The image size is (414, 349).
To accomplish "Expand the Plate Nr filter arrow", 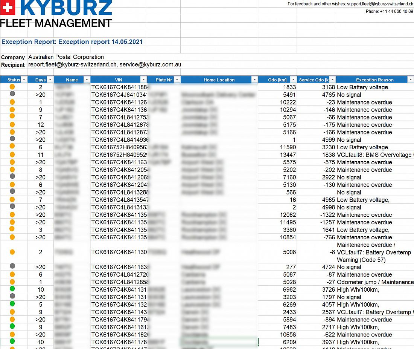I will [177, 80].
